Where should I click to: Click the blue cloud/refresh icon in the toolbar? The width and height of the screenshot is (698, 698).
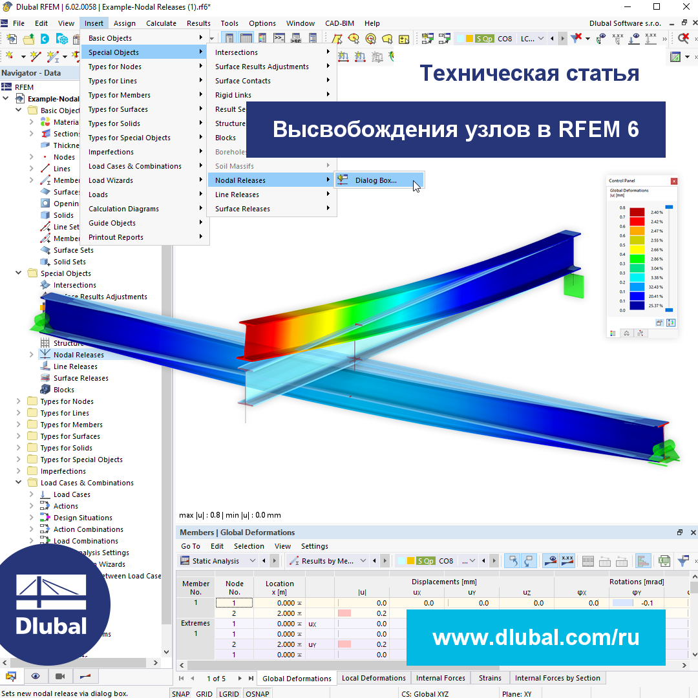(45, 39)
